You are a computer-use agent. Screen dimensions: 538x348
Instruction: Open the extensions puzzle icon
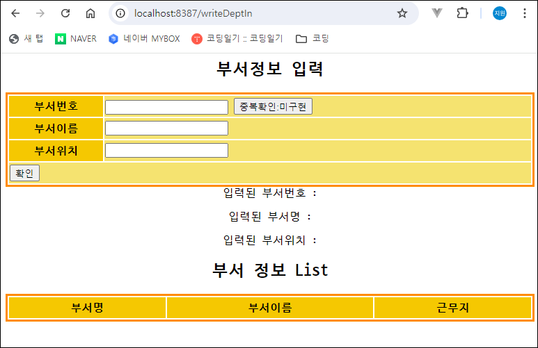[463, 13]
